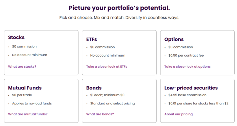Click the Options card heading
Viewport: 237px width, 126px height.
point(174,39)
